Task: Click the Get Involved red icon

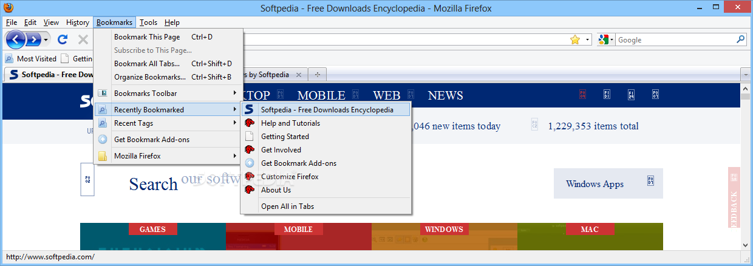Action: pos(249,150)
